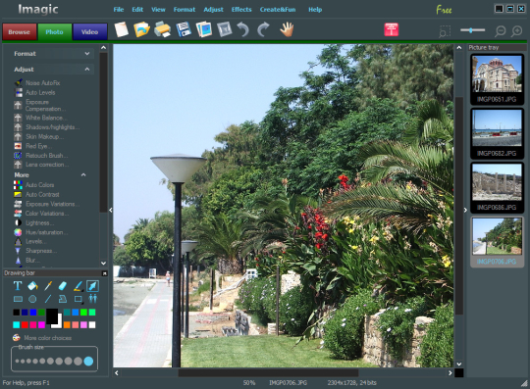530x389 pixels.
Task: Click the New blank page icon
Action: [121, 29]
